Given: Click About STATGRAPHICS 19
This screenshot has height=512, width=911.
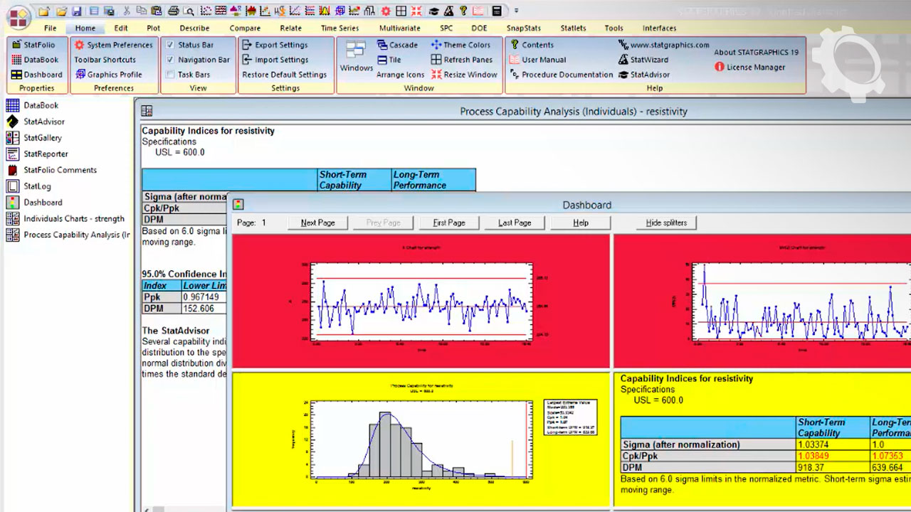Looking at the screenshot, I should click(756, 53).
